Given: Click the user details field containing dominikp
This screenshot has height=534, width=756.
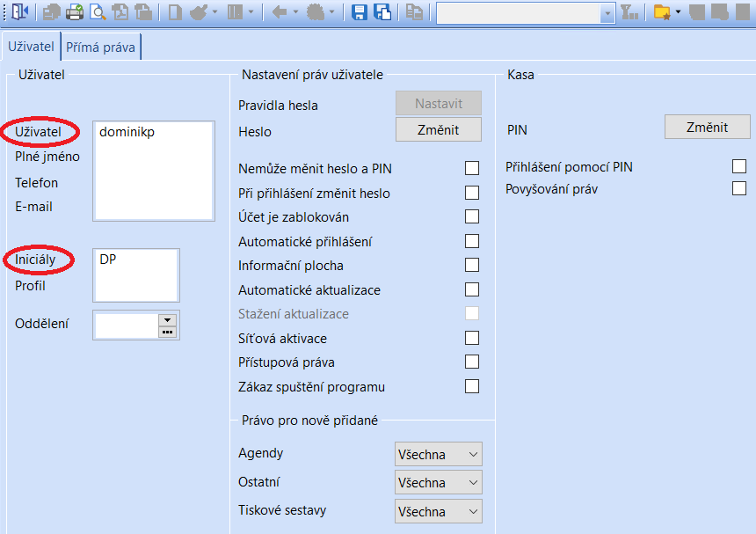Looking at the screenshot, I should pos(154,171).
